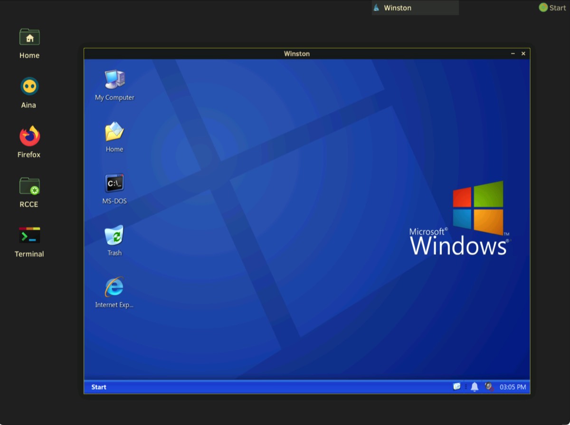Screen dimensions: 570x425
Task: Click the notification bell in system tray
Action: (x=475, y=387)
